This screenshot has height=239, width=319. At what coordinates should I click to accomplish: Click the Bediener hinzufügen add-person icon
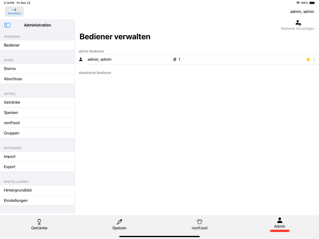[298, 22]
